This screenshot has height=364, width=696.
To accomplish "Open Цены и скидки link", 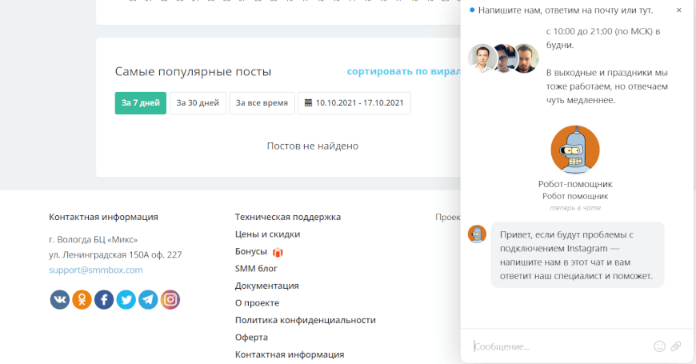I will coord(268,234).
